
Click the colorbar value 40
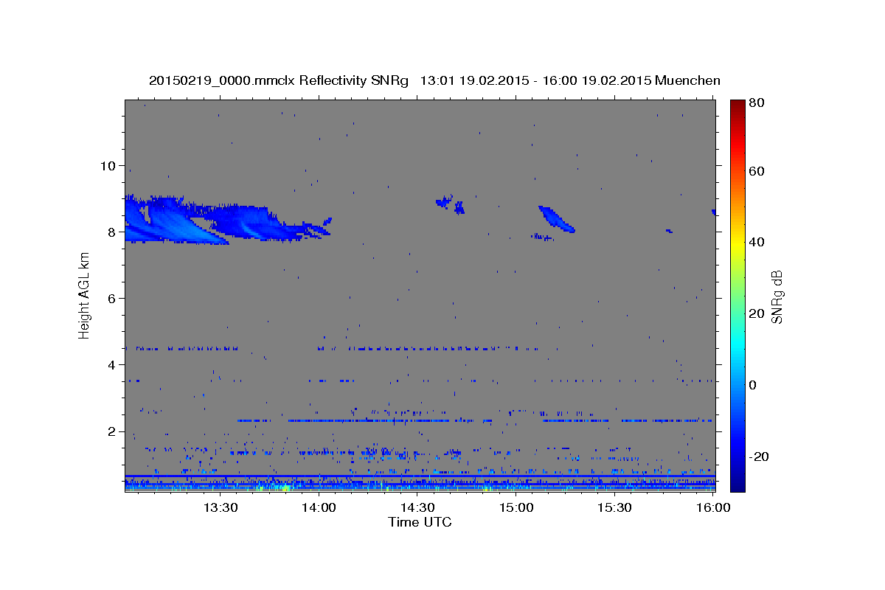[x=757, y=242]
